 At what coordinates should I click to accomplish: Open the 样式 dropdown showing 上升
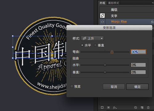coord(92,39)
